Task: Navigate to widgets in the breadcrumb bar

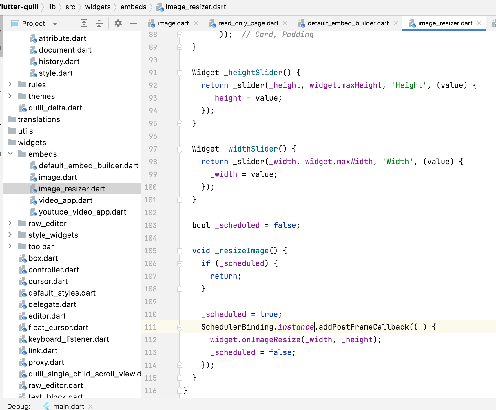Action: click(98, 7)
